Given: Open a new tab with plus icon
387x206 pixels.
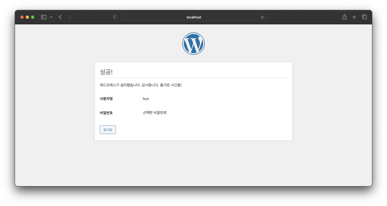Looking at the screenshot, I should (354, 17).
